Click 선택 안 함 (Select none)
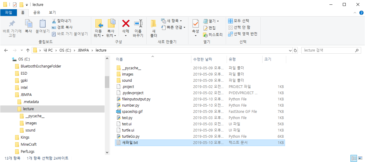365x162 pixels. pos(239,27)
